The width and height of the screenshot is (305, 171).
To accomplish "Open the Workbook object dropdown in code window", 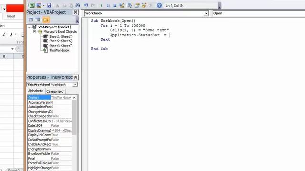I will coord(206,13).
